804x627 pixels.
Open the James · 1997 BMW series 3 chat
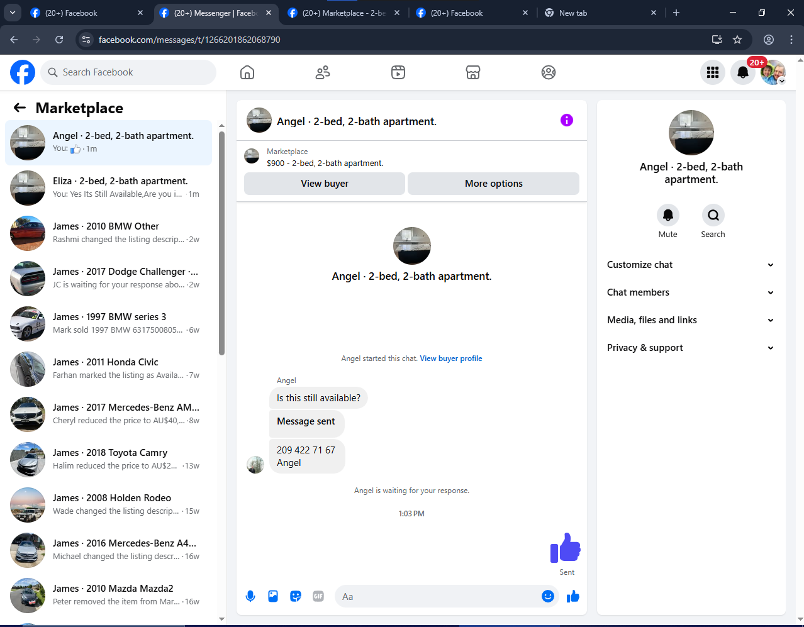point(108,324)
